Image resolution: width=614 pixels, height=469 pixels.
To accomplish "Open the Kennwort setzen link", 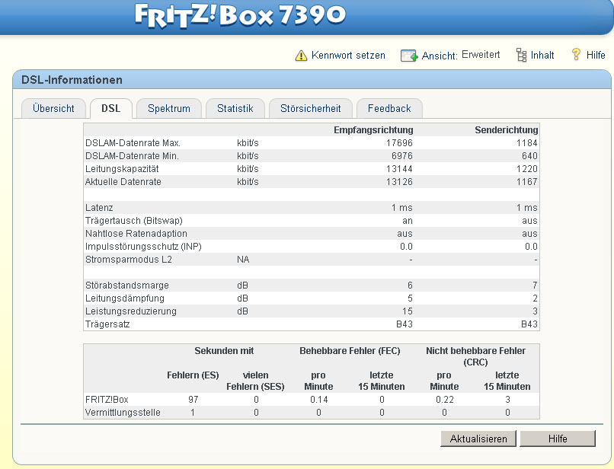I will [348, 56].
